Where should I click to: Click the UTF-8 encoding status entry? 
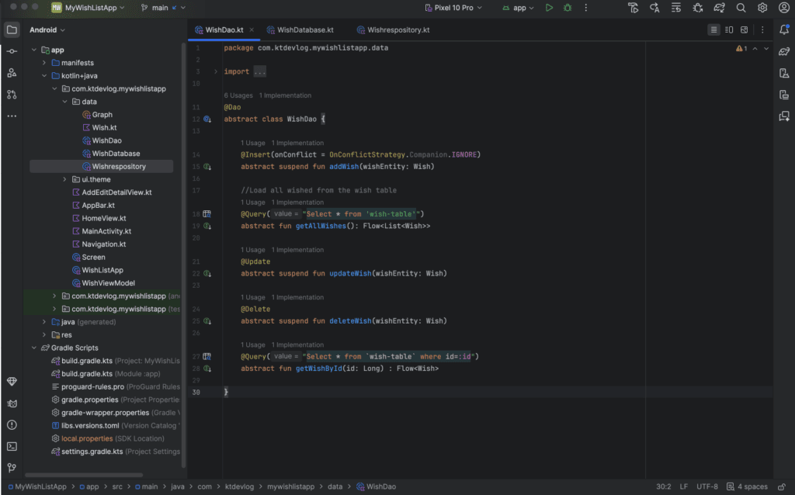pyautogui.click(x=706, y=487)
